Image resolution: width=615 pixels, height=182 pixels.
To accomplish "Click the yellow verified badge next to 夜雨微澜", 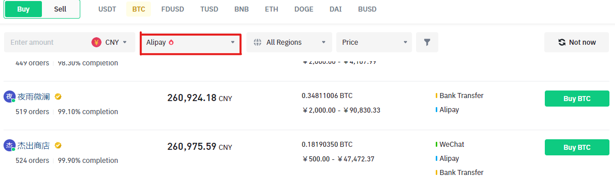I will (58, 97).
